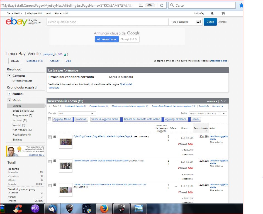Open Bozze salvate (20) sidebar link

pyautogui.click(x=23, y=111)
